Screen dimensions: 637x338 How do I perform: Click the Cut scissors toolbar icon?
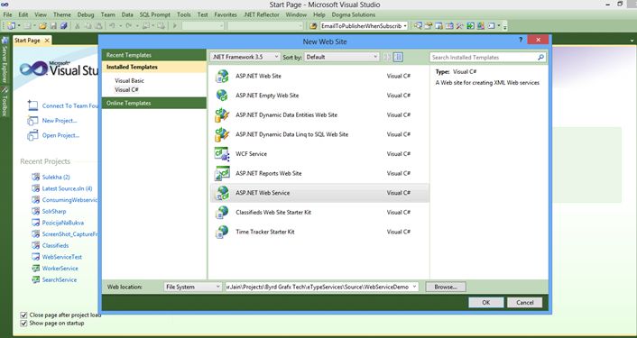[78, 26]
